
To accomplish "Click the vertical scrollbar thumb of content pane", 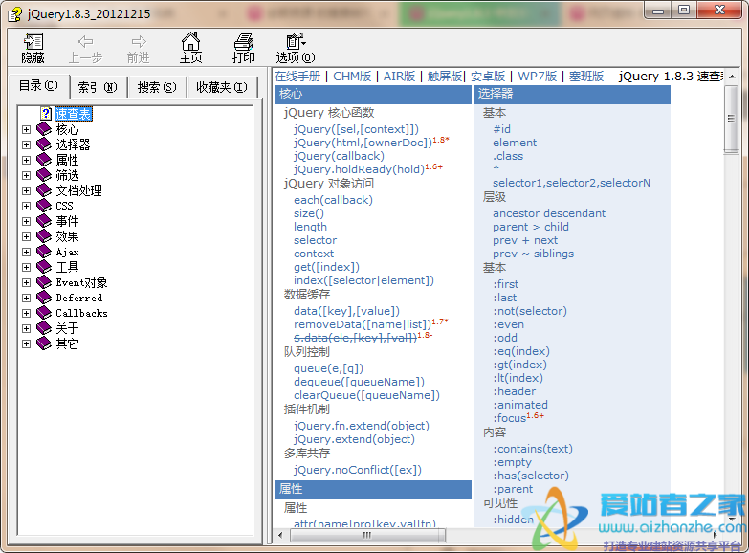I will coord(731,119).
